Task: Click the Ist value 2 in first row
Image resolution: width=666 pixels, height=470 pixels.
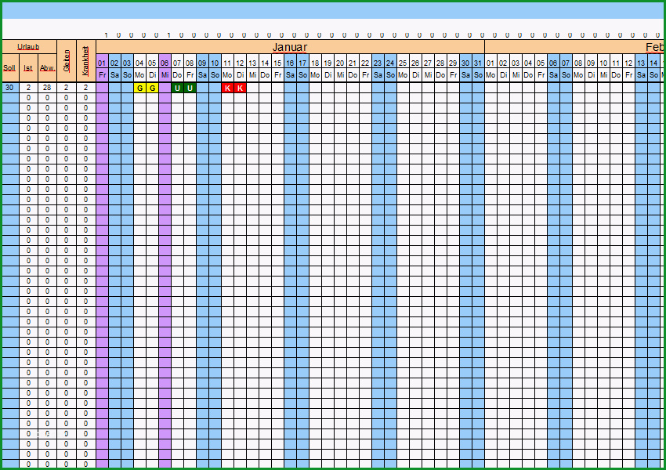Action: (28, 88)
